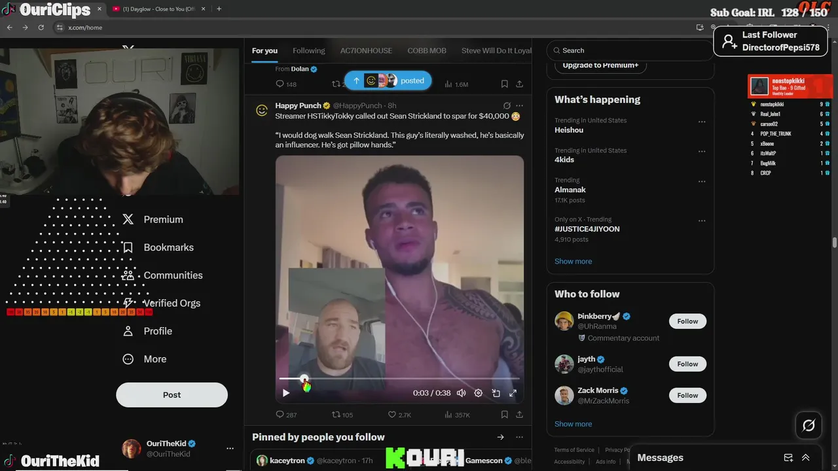
Task: Like the Happy Punch post (2.7K)
Action: click(x=399, y=415)
